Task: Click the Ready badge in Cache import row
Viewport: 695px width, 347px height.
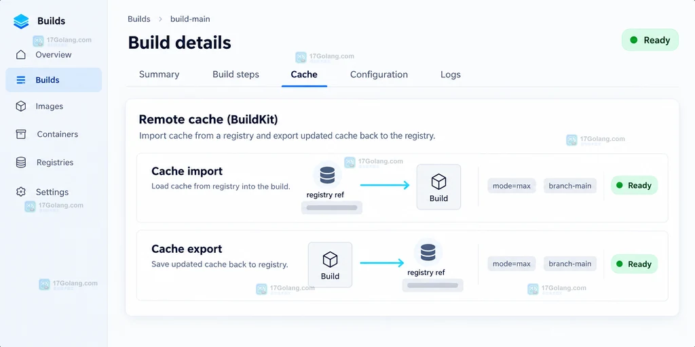Action: (x=634, y=186)
